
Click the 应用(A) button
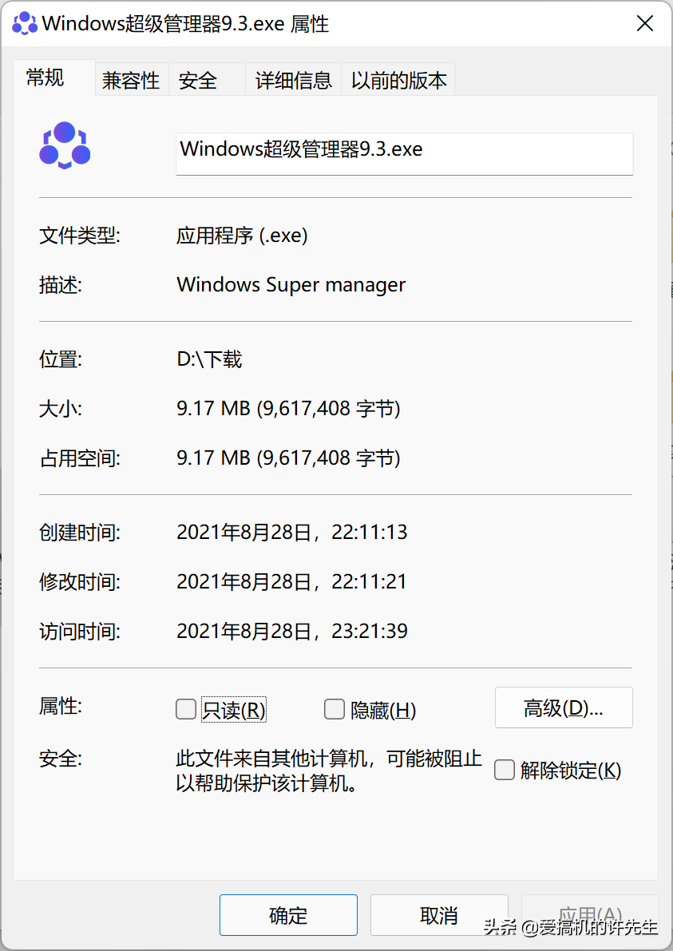590,915
